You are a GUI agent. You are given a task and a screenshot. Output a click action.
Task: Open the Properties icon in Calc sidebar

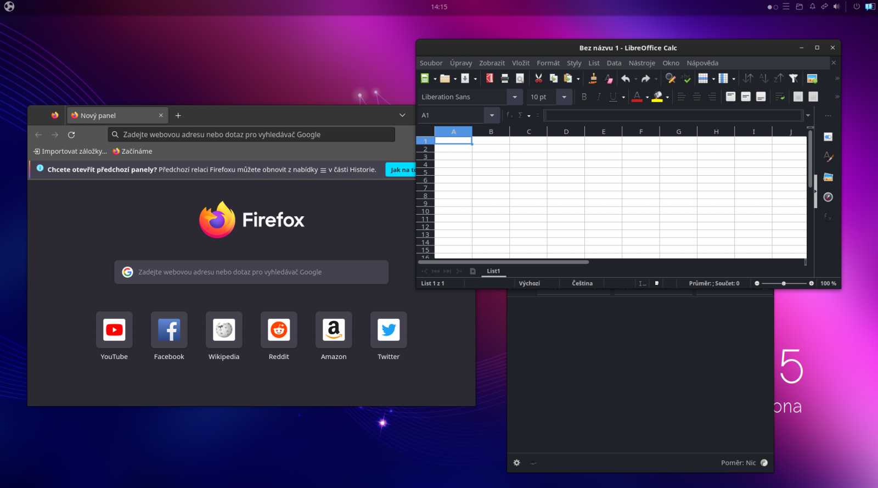[x=828, y=137]
